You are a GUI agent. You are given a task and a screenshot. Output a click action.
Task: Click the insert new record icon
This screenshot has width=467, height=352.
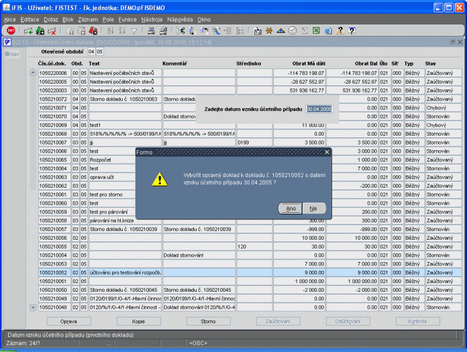pos(28,31)
